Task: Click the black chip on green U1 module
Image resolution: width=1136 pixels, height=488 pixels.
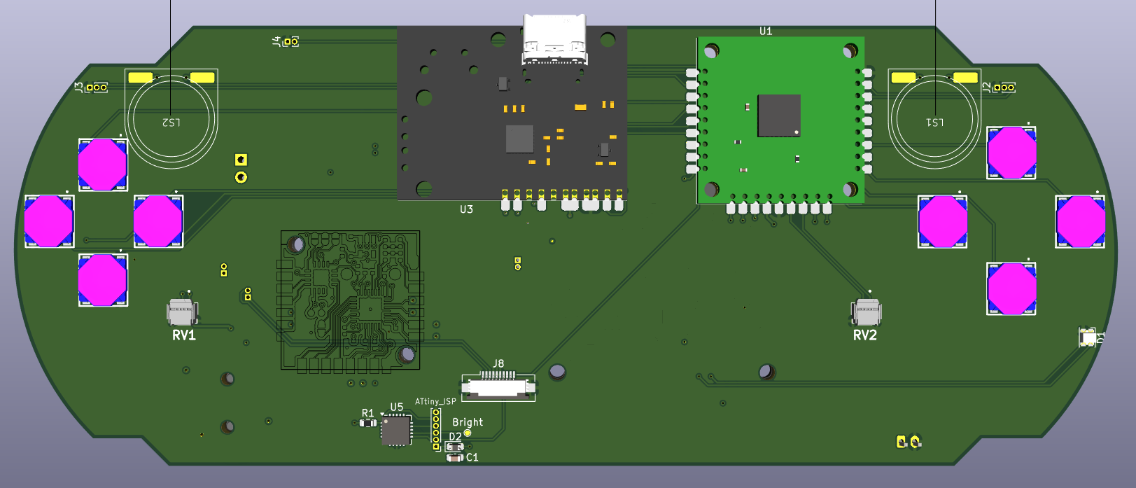Action: click(x=779, y=116)
